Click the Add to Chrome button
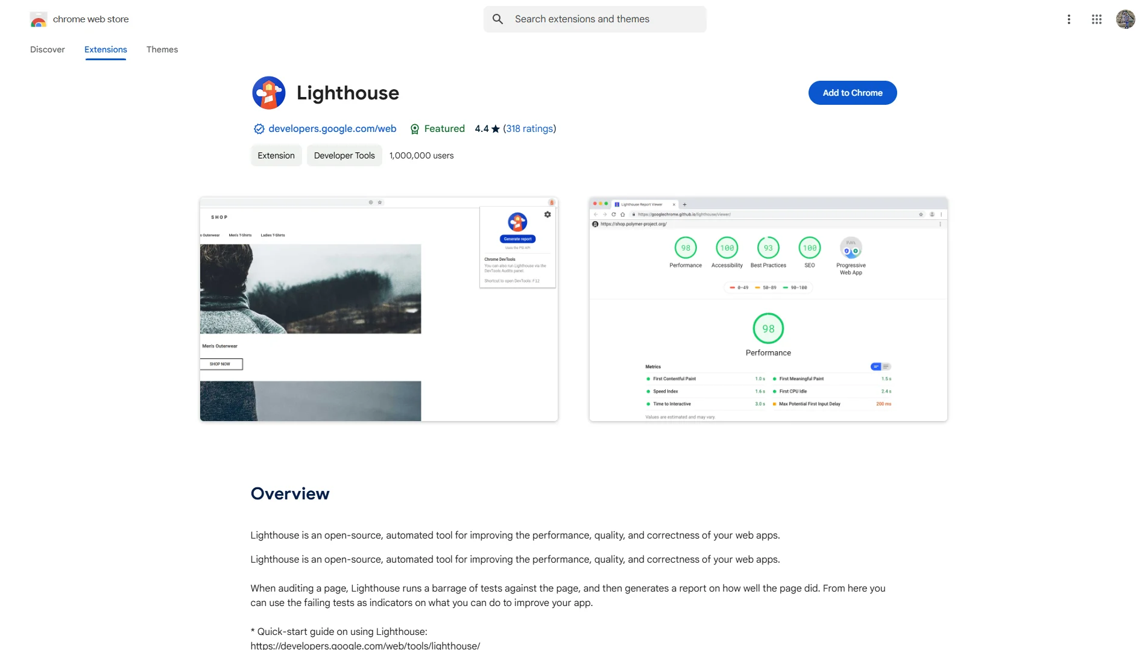This screenshot has width=1145, height=650. (x=852, y=92)
